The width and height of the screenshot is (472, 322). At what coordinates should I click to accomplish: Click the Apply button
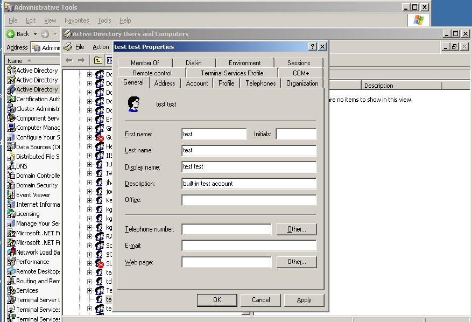(304, 300)
